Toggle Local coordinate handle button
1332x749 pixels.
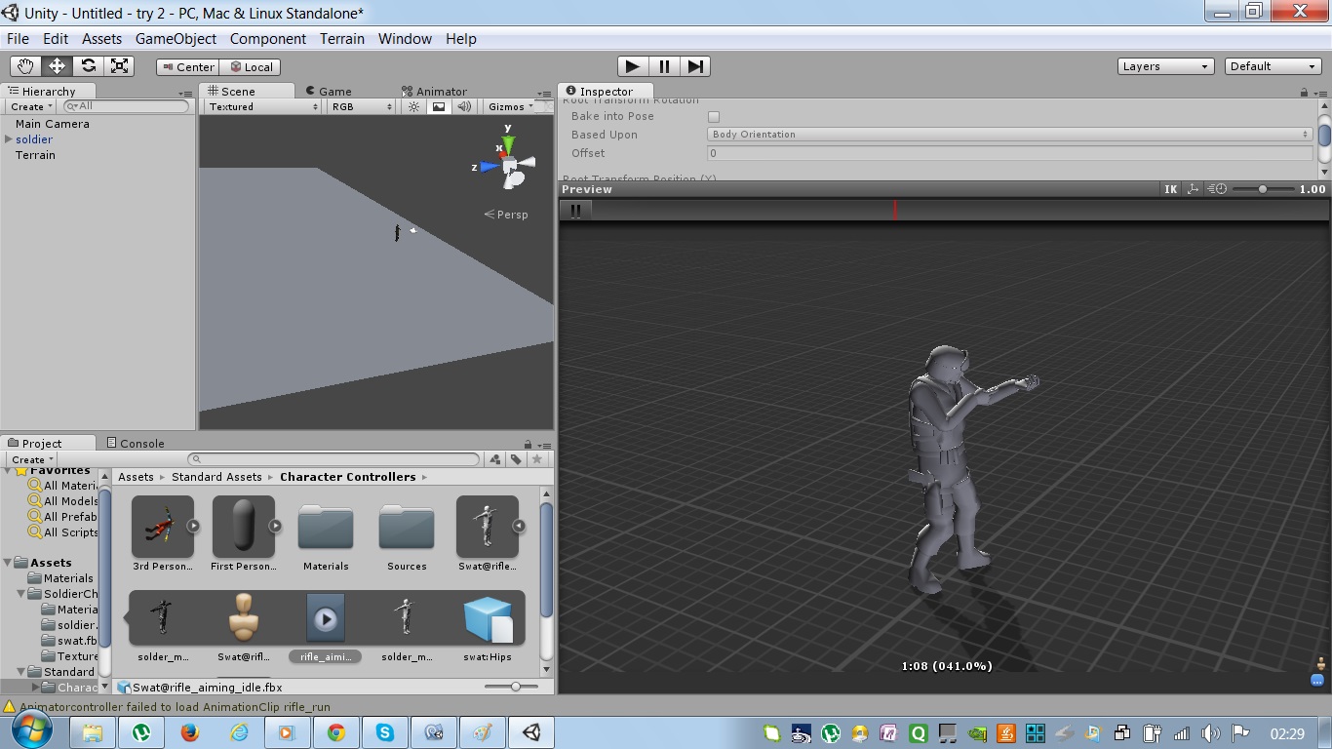251,67
